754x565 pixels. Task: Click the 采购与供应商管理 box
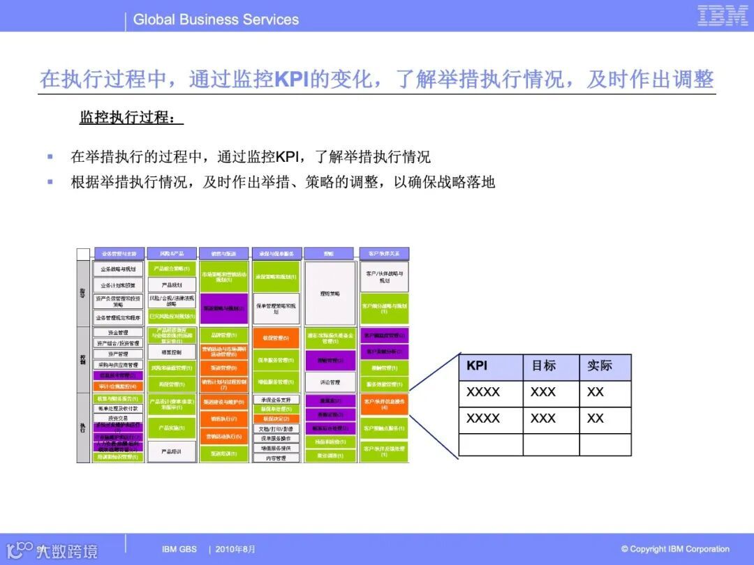coord(118,365)
